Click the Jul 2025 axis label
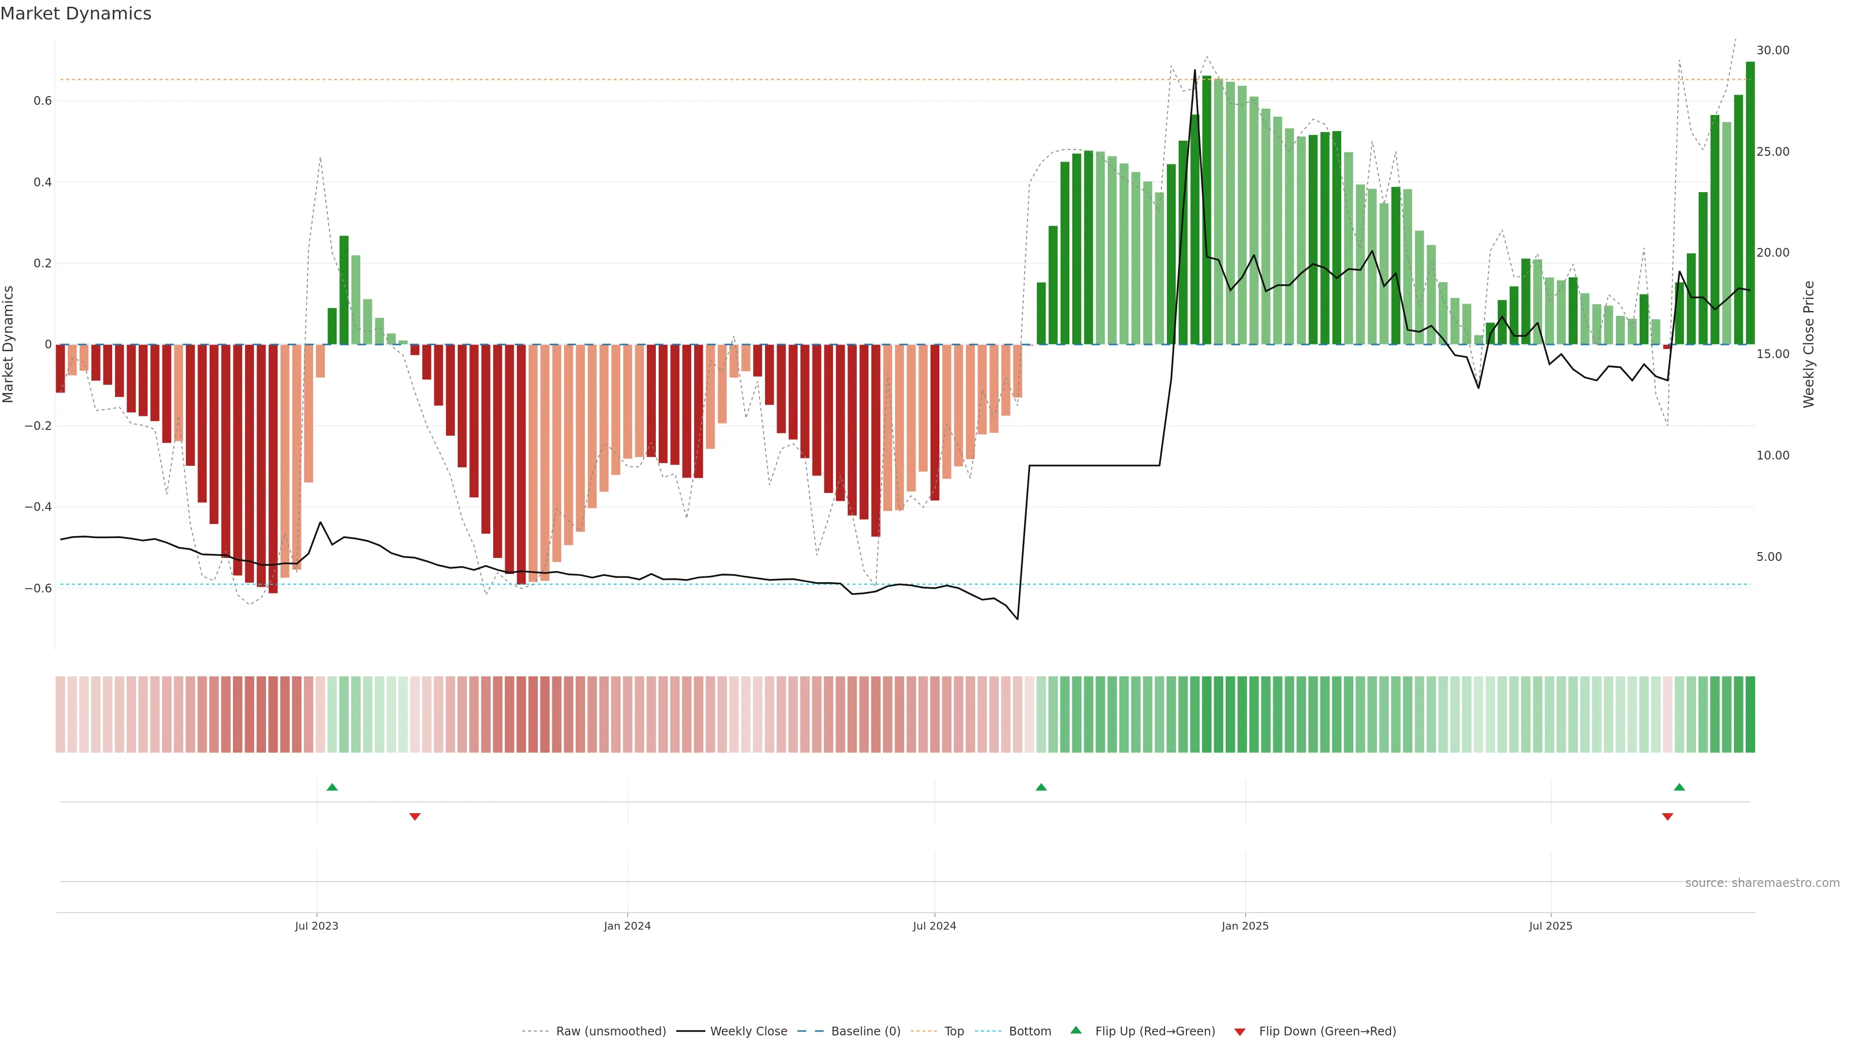Image resolution: width=1864 pixels, height=1048 pixels. tap(1551, 926)
